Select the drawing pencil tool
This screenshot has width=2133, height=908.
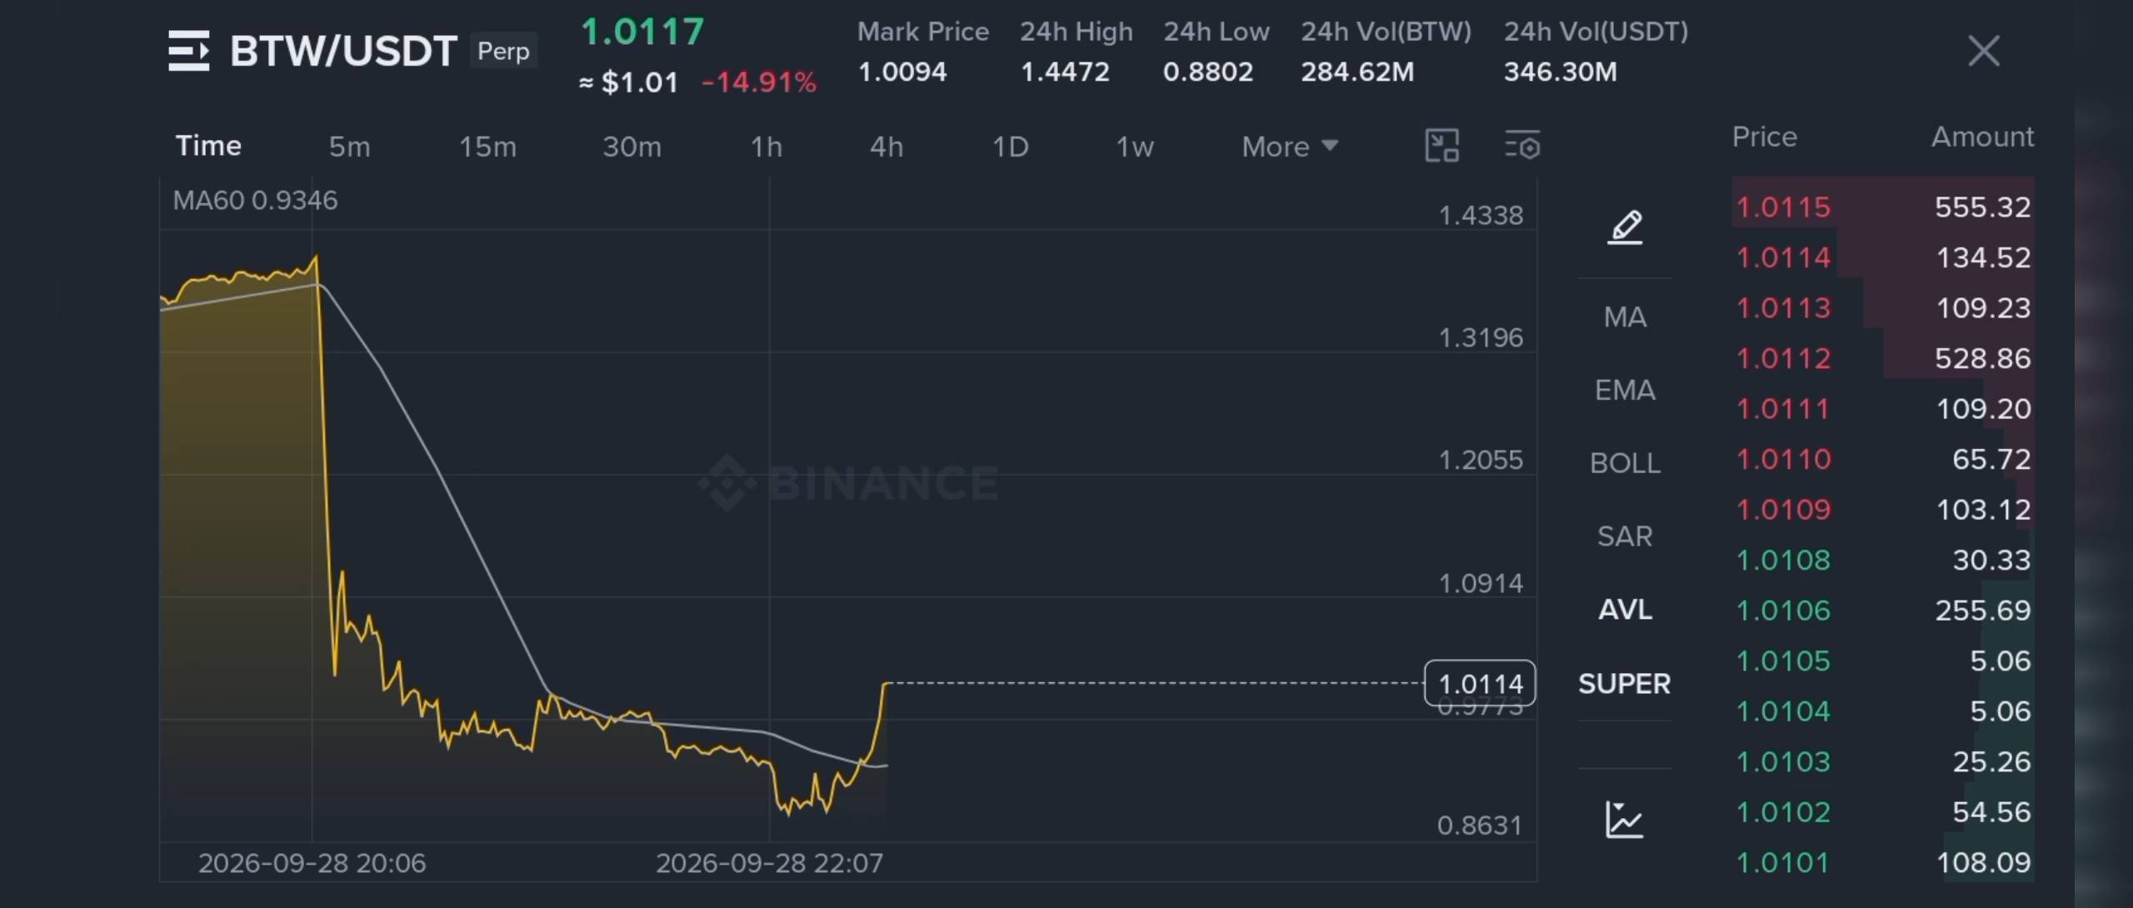[1625, 227]
